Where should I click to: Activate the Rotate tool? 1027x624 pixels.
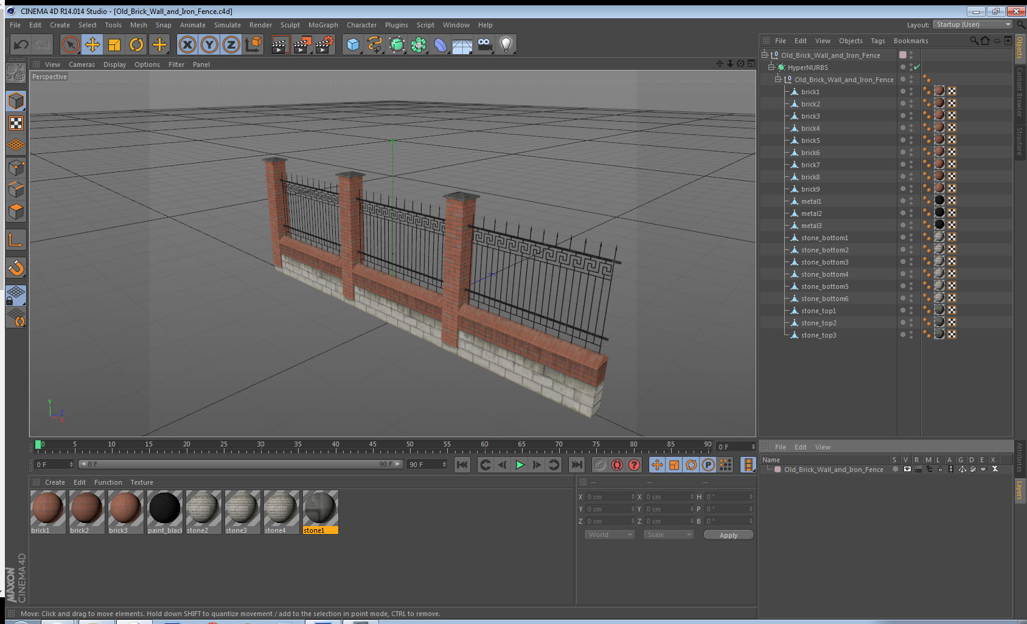(x=136, y=44)
